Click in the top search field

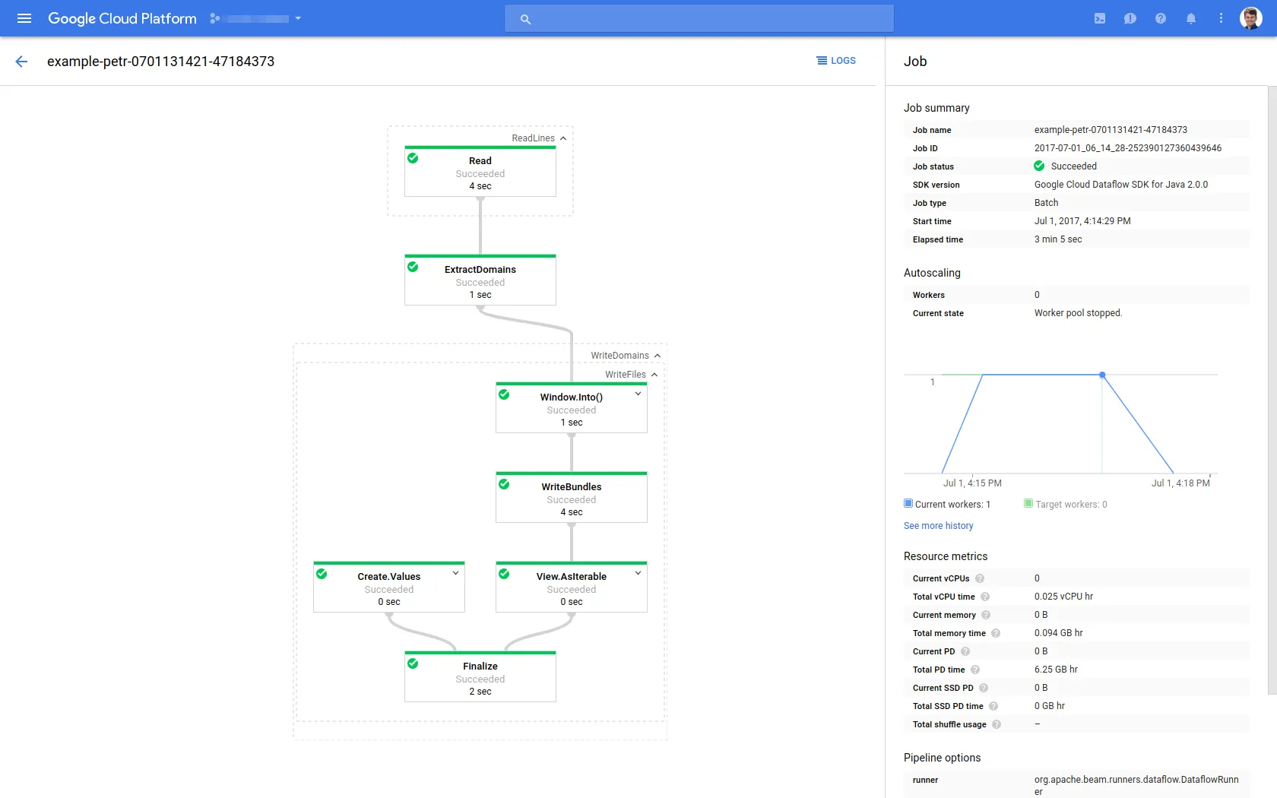(699, 18)
